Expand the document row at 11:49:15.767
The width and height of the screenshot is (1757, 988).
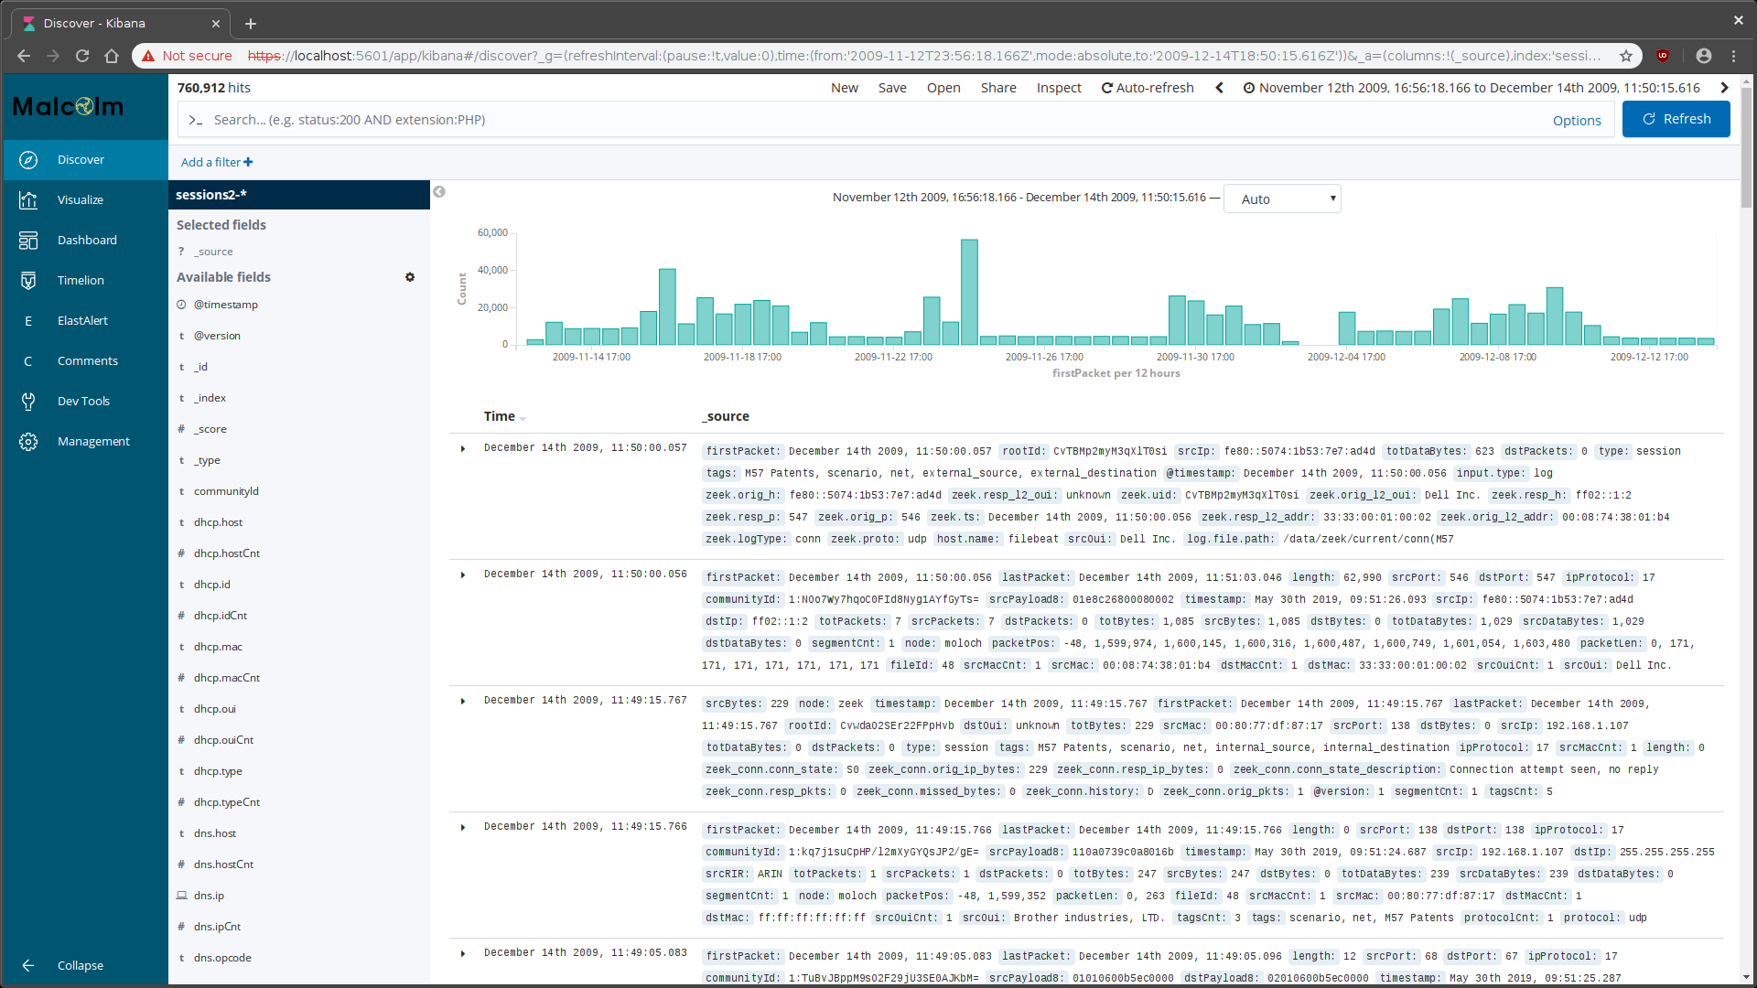pyautogui.click(x=463, y=701)
